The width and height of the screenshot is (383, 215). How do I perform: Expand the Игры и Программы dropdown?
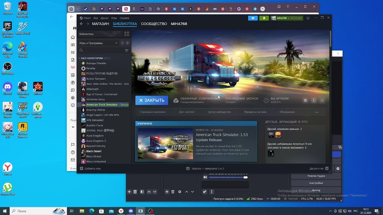click(98, 43)
